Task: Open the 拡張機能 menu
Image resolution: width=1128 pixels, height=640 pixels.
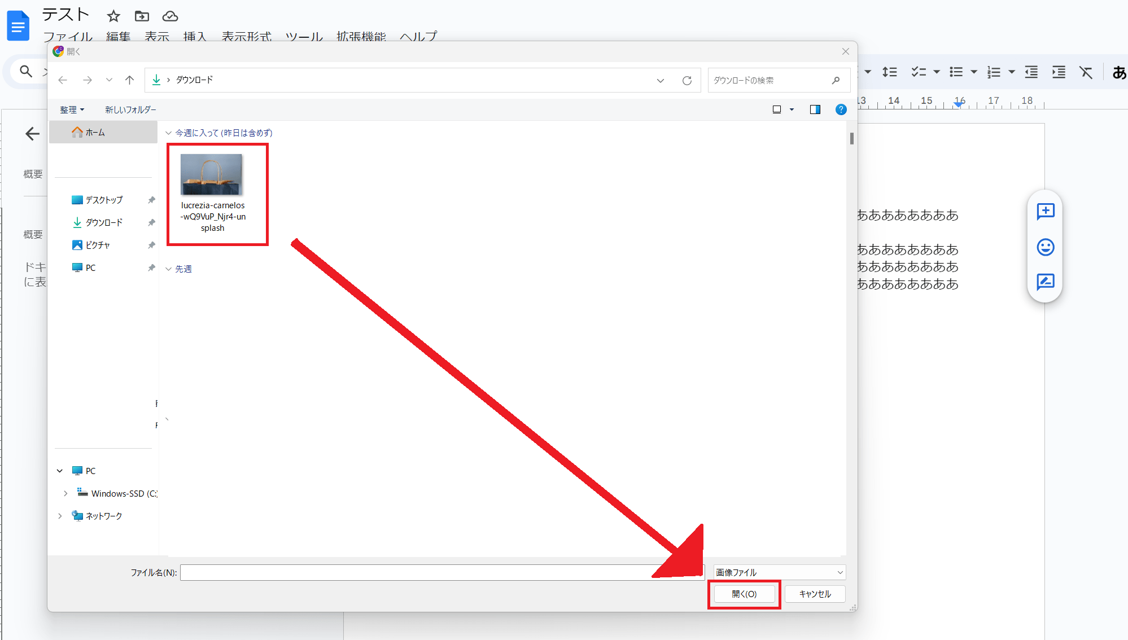Action: [361, 37]
